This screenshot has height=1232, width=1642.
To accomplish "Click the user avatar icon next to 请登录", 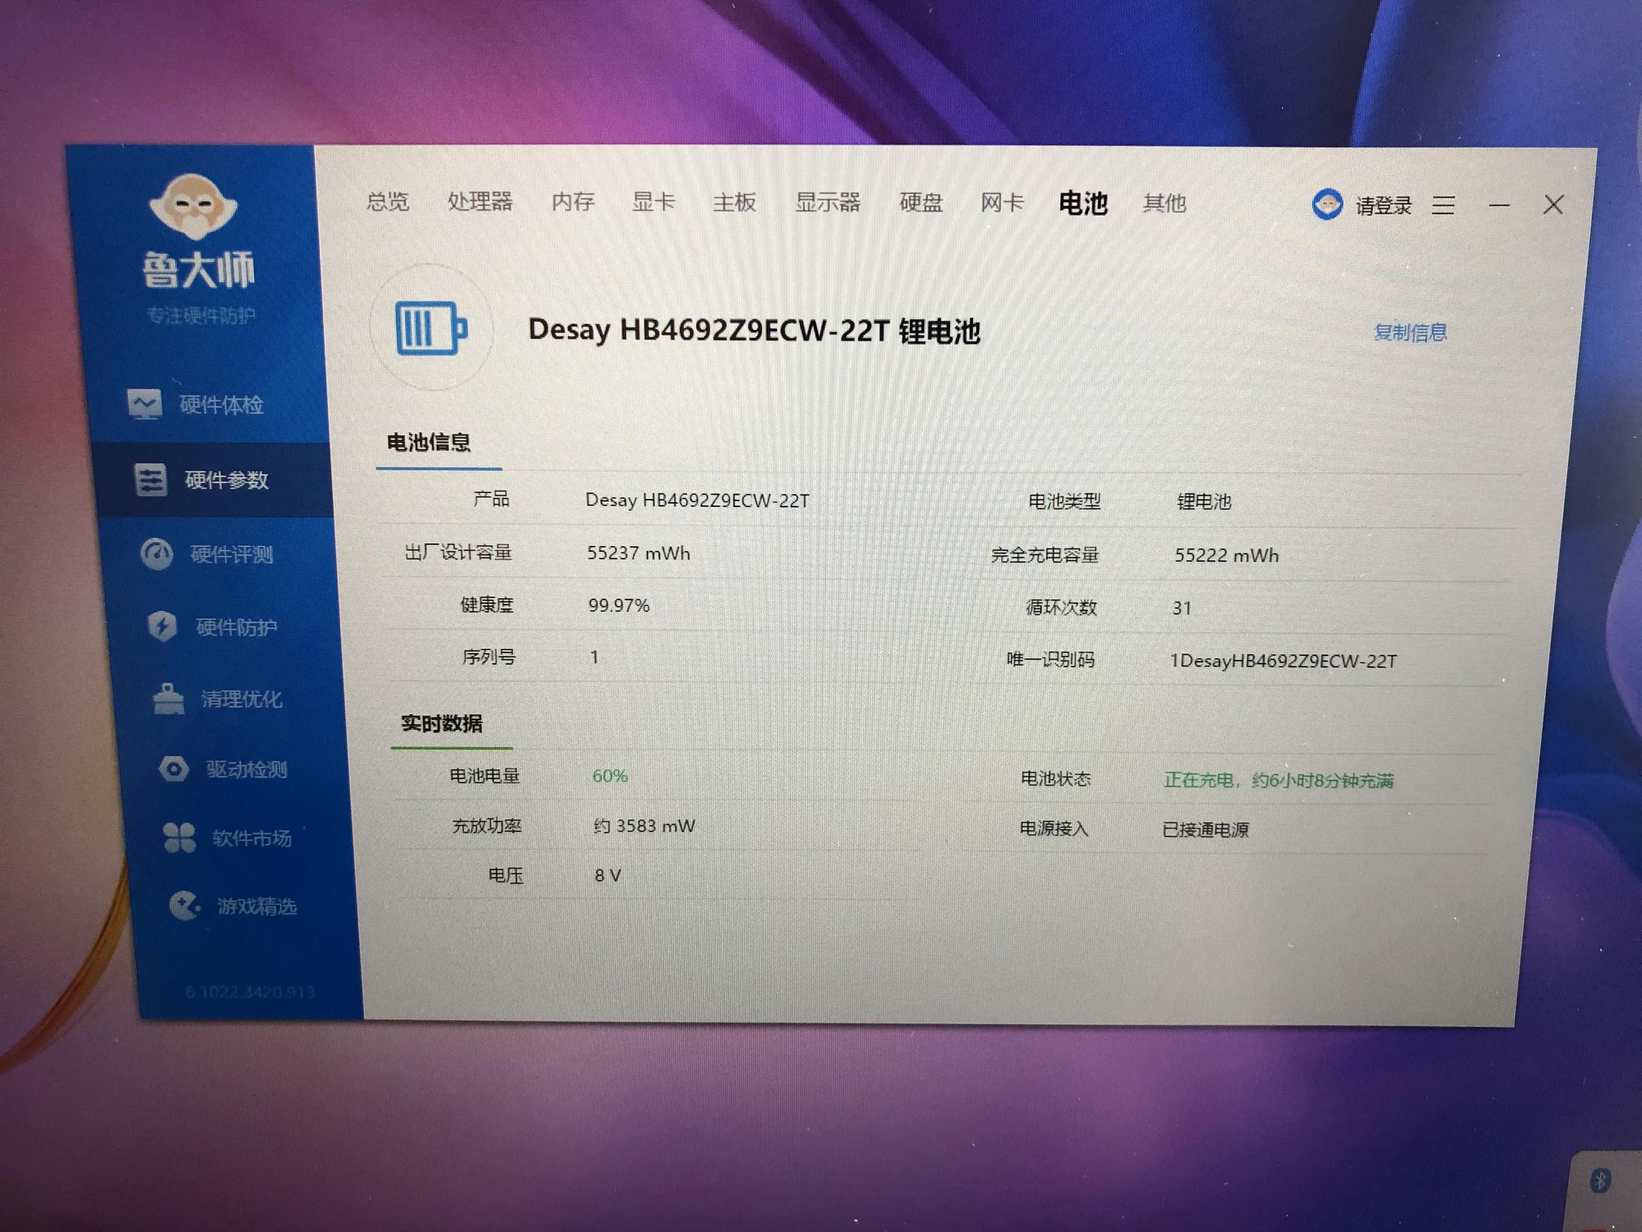I will tap(1327, 204).
